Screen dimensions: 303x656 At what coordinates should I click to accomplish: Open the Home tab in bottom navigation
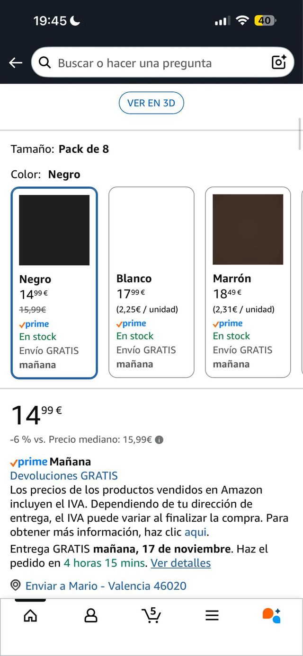tap(30, 615)
